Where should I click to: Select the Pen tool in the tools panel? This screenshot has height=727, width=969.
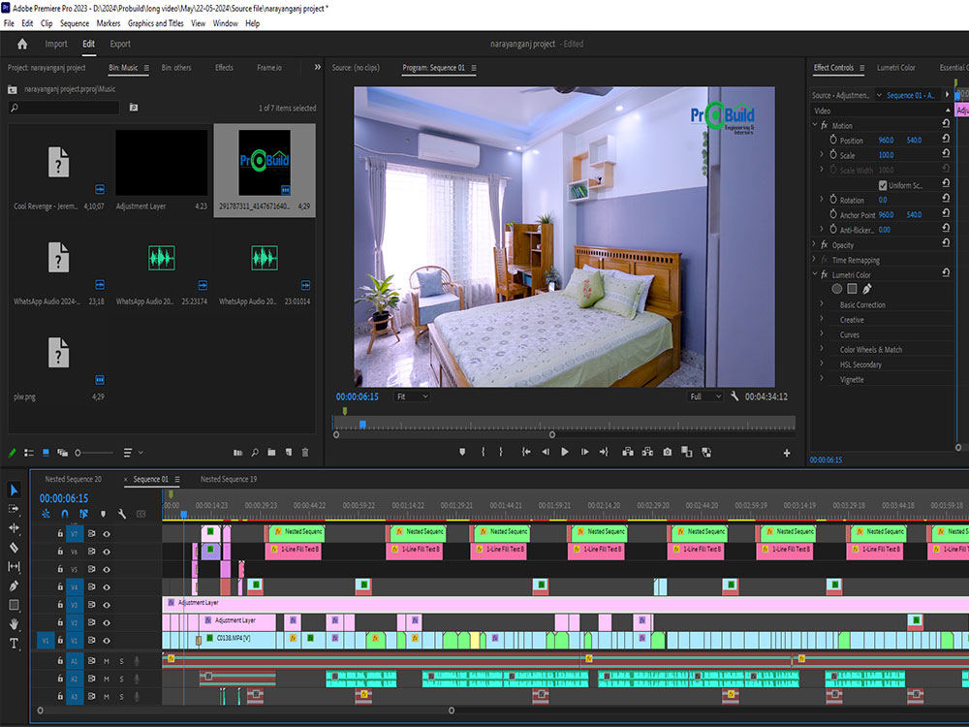tap(14, 585)
